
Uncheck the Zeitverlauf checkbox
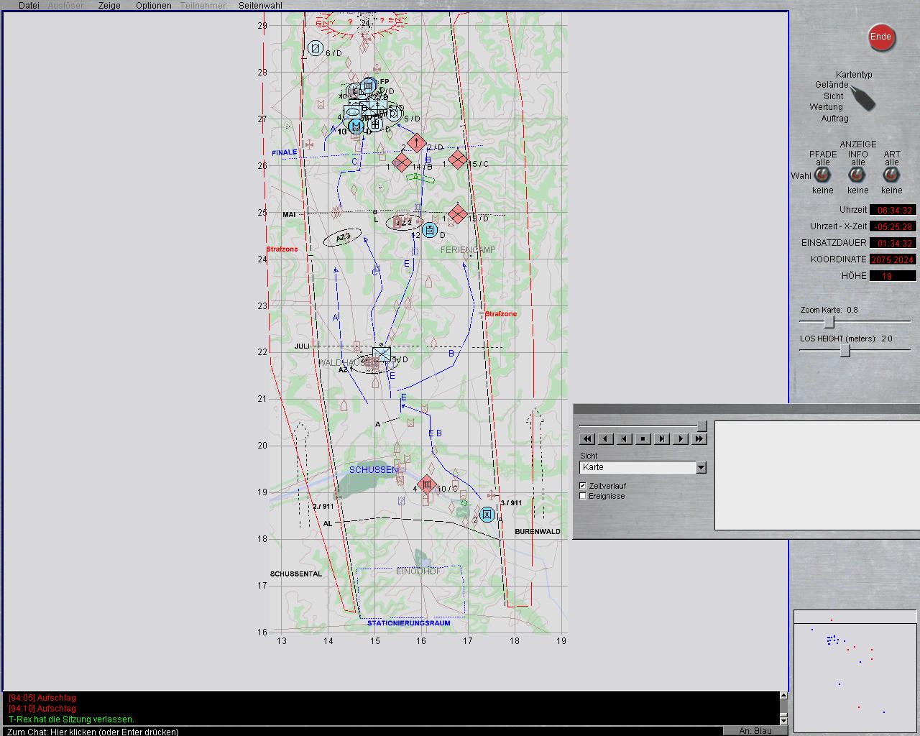pos(583,486)
